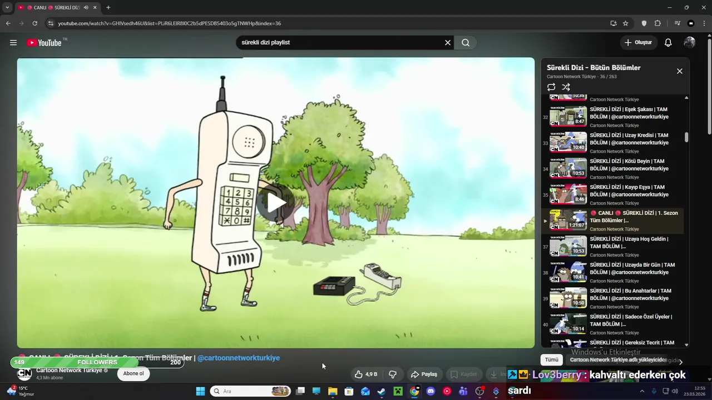The image size is (712, 400).
Task: Toggle playlist loop
Action: tap(551, 87)
